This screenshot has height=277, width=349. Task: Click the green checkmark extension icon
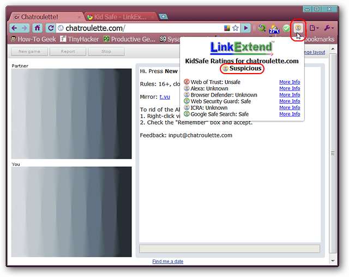tap(286, 28)
